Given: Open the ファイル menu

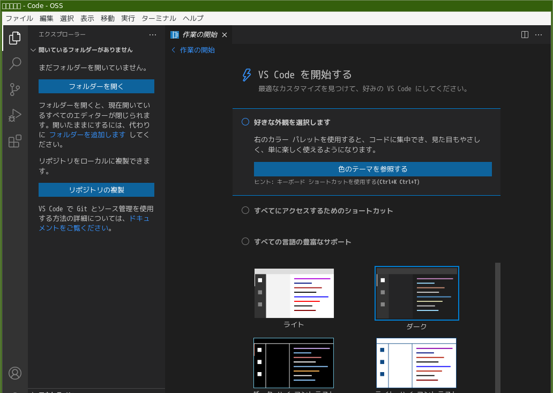Looking at the screenshot, I should click(19, 18).
